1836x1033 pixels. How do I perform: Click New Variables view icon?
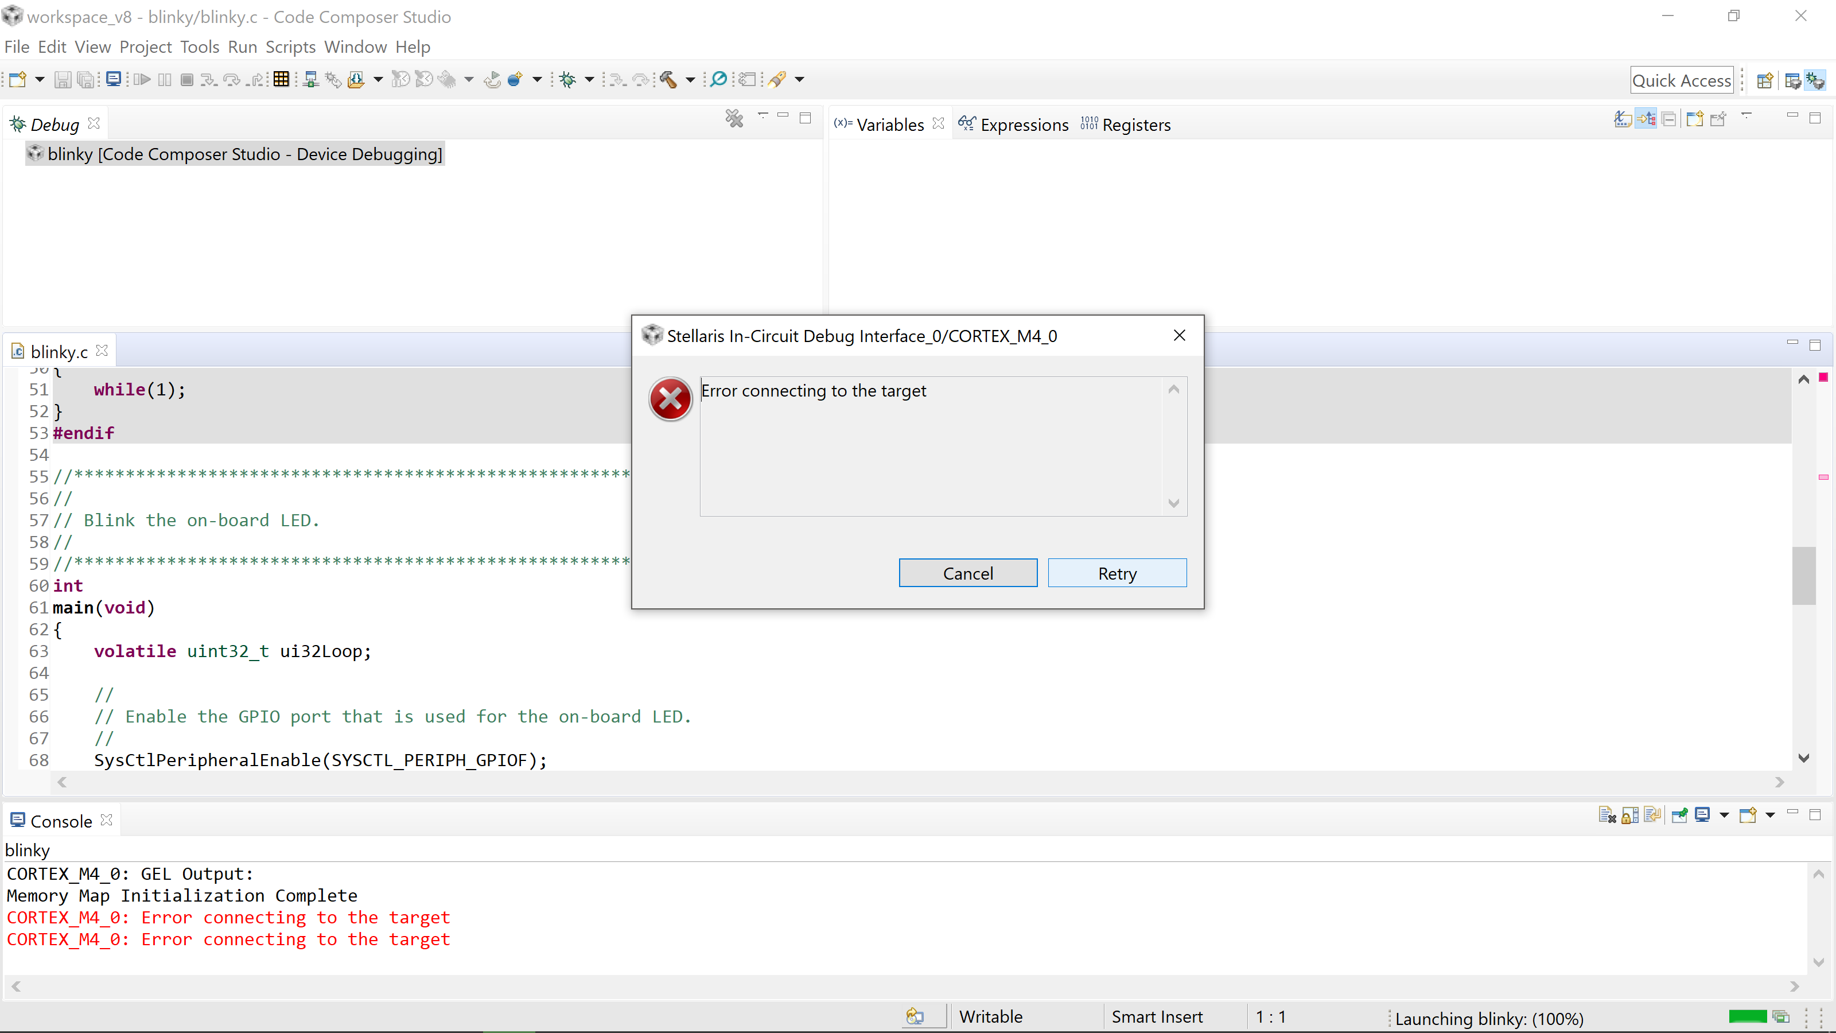pos(1695,119)
